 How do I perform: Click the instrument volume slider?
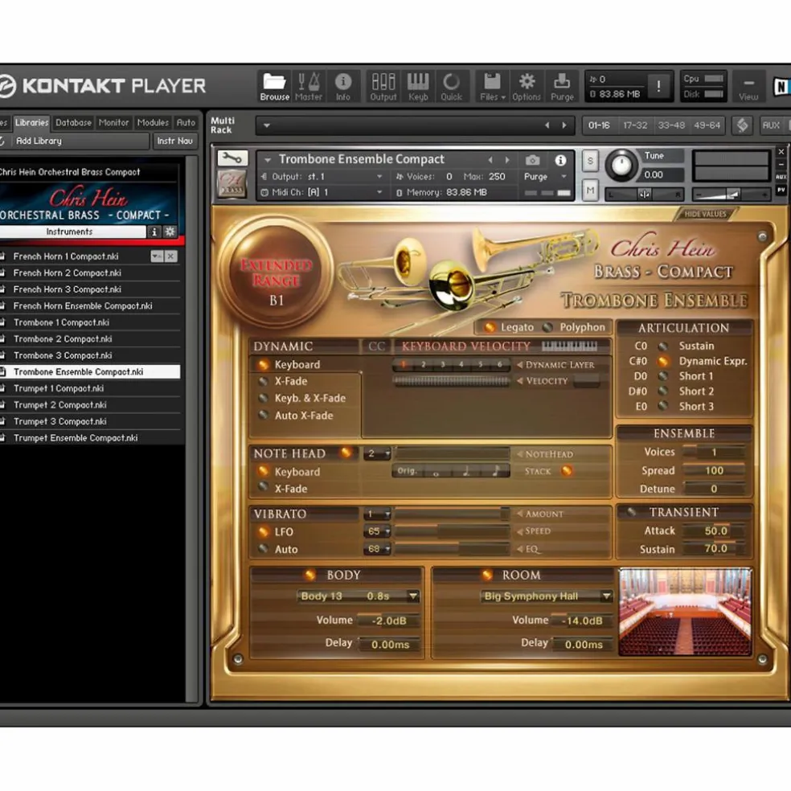730,194
